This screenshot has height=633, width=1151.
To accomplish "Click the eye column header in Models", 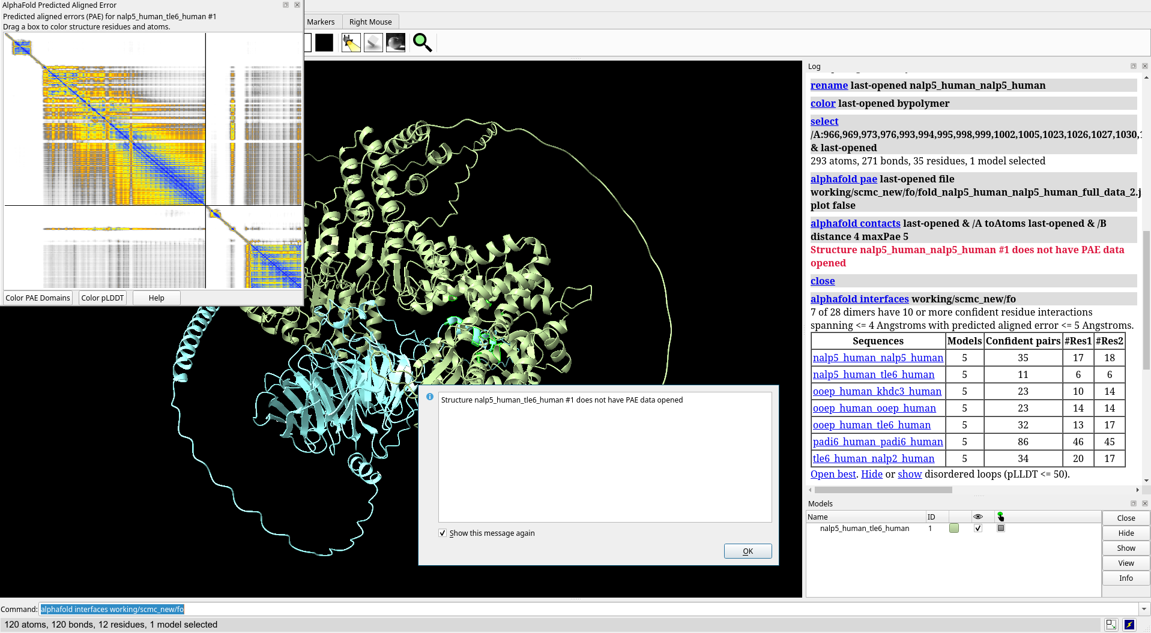I will [x=978, y=517].
